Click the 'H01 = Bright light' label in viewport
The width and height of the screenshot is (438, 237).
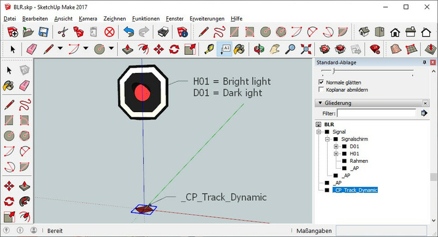(x=232, y=82)
